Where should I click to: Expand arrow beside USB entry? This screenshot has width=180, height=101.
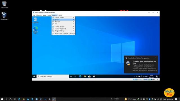coord(74,24)
